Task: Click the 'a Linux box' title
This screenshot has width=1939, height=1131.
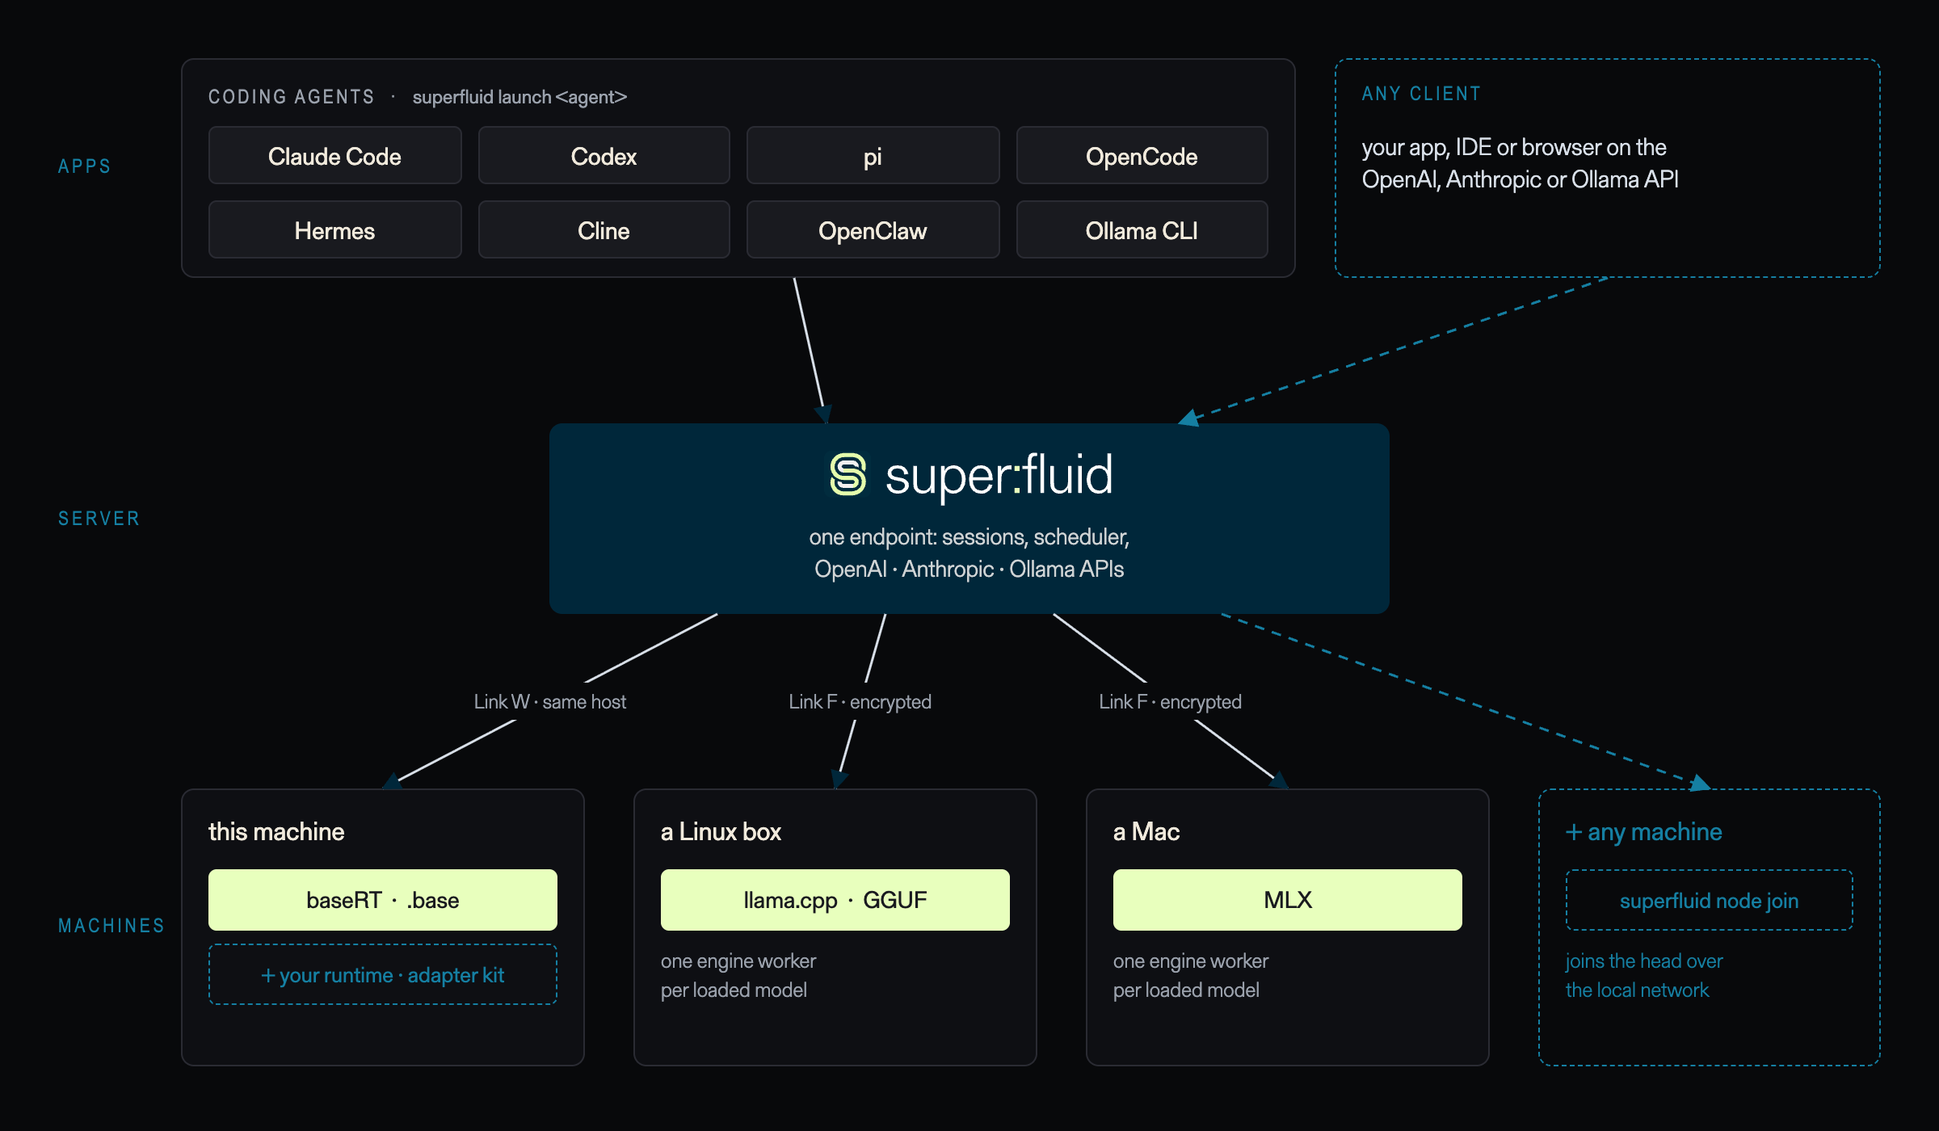Action: point(721,831)
